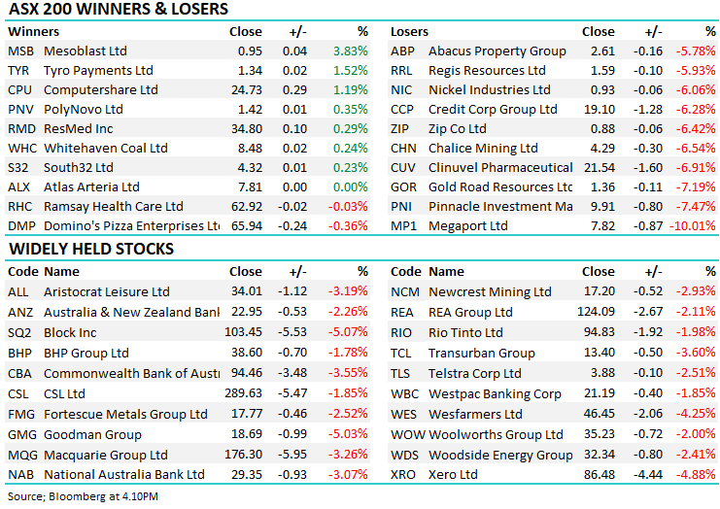Select the Widely Held Stocks heading

pos(91,249)
